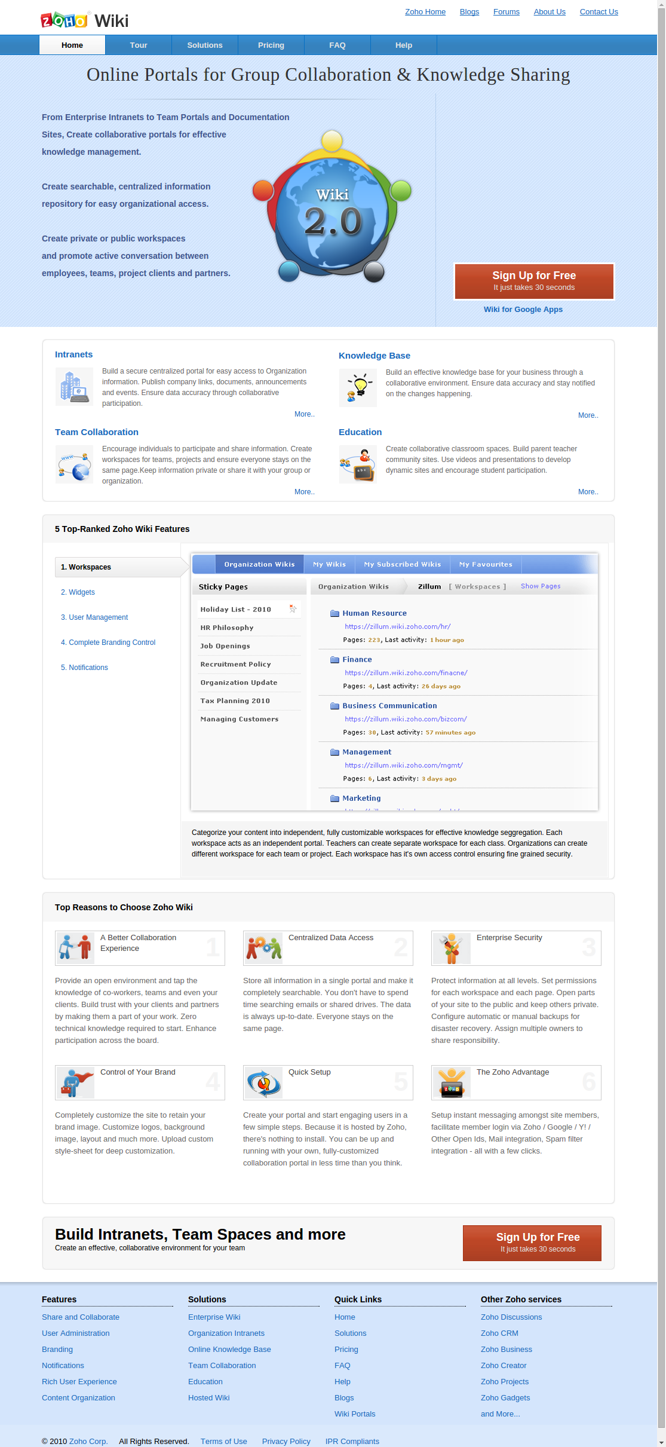Click the Team Collaboration globe icon
The height and width of the screenshot is (1447, 666).
(x=74, y=465)
